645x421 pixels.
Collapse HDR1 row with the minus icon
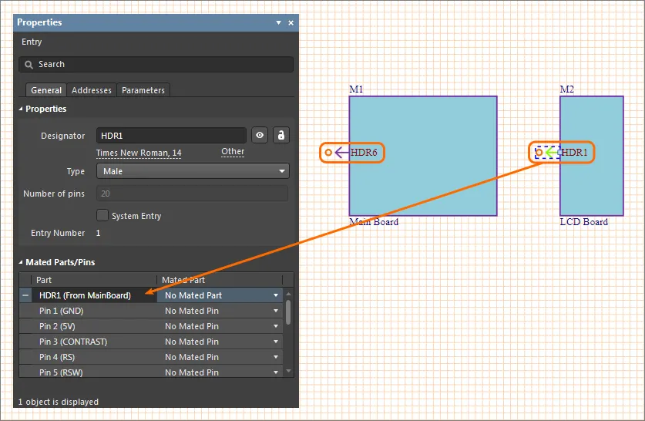(x=25, y=295)
